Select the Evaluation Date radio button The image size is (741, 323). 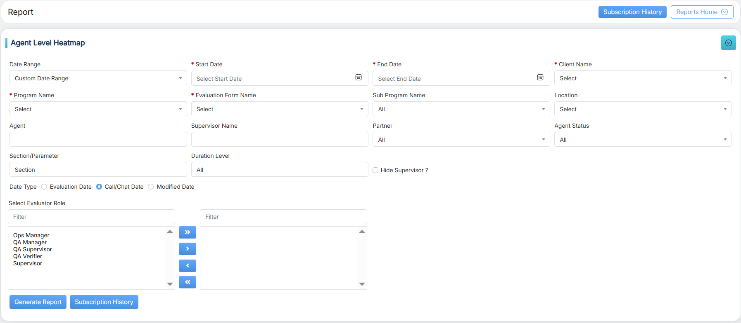[x=44, y=187]
